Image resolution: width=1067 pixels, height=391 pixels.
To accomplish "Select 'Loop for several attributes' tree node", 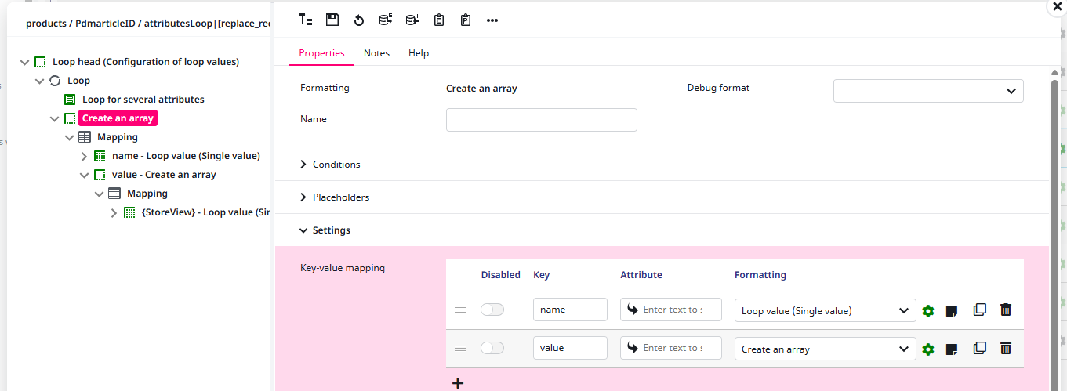I will (x=143, y=100).
